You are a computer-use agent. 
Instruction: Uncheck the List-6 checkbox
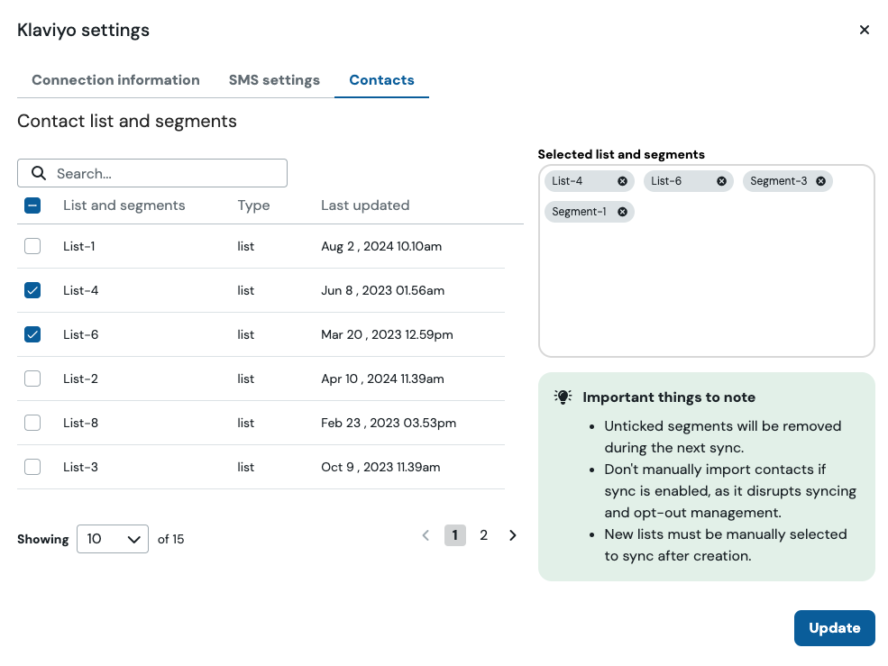point(32,334)
